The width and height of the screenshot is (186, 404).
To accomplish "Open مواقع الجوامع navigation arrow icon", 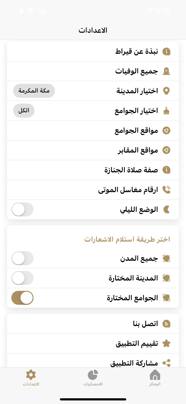I will pyautogui.click(x=166, y=130).
